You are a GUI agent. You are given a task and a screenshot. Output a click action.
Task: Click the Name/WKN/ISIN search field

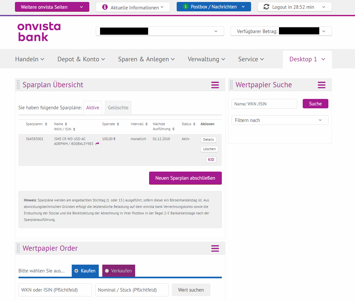264,104
